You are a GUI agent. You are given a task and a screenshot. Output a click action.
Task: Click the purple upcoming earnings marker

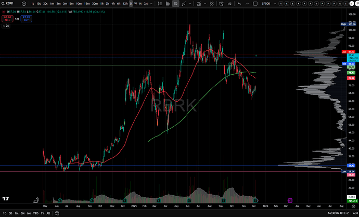(x=290, y=200)
